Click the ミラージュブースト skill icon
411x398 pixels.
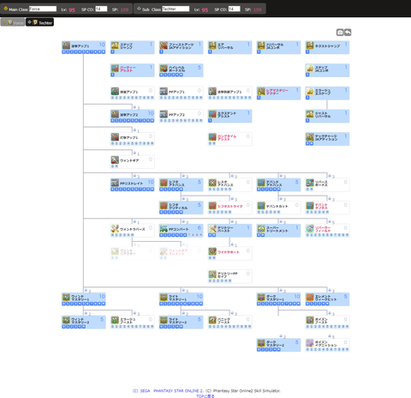pyautogui.click(x=115, y=320)
